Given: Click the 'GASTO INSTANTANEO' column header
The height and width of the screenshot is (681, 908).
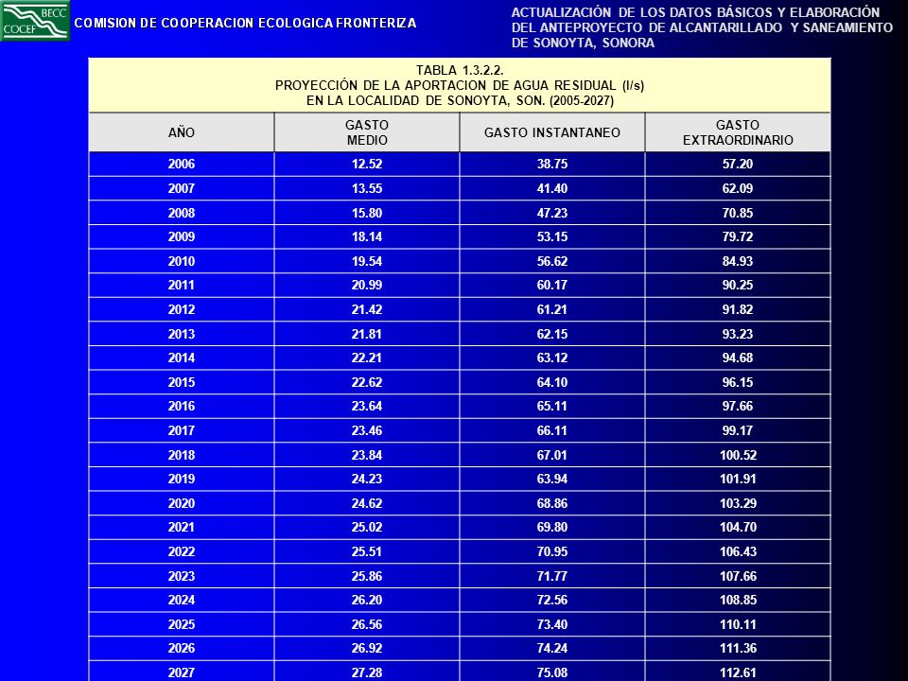Looking at the screenshot, I should click(x=551, y=132).
